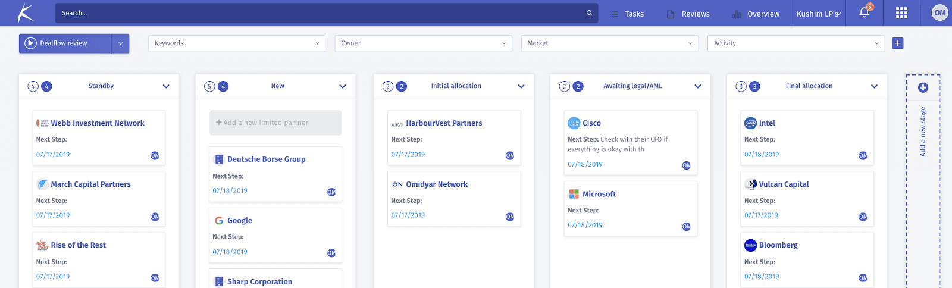Image resolution: width=952 pixels, height=288 pixels.
Task: Click the outlined 4 count in Standby
Action: pyautogui.click(x=33, y=87)
